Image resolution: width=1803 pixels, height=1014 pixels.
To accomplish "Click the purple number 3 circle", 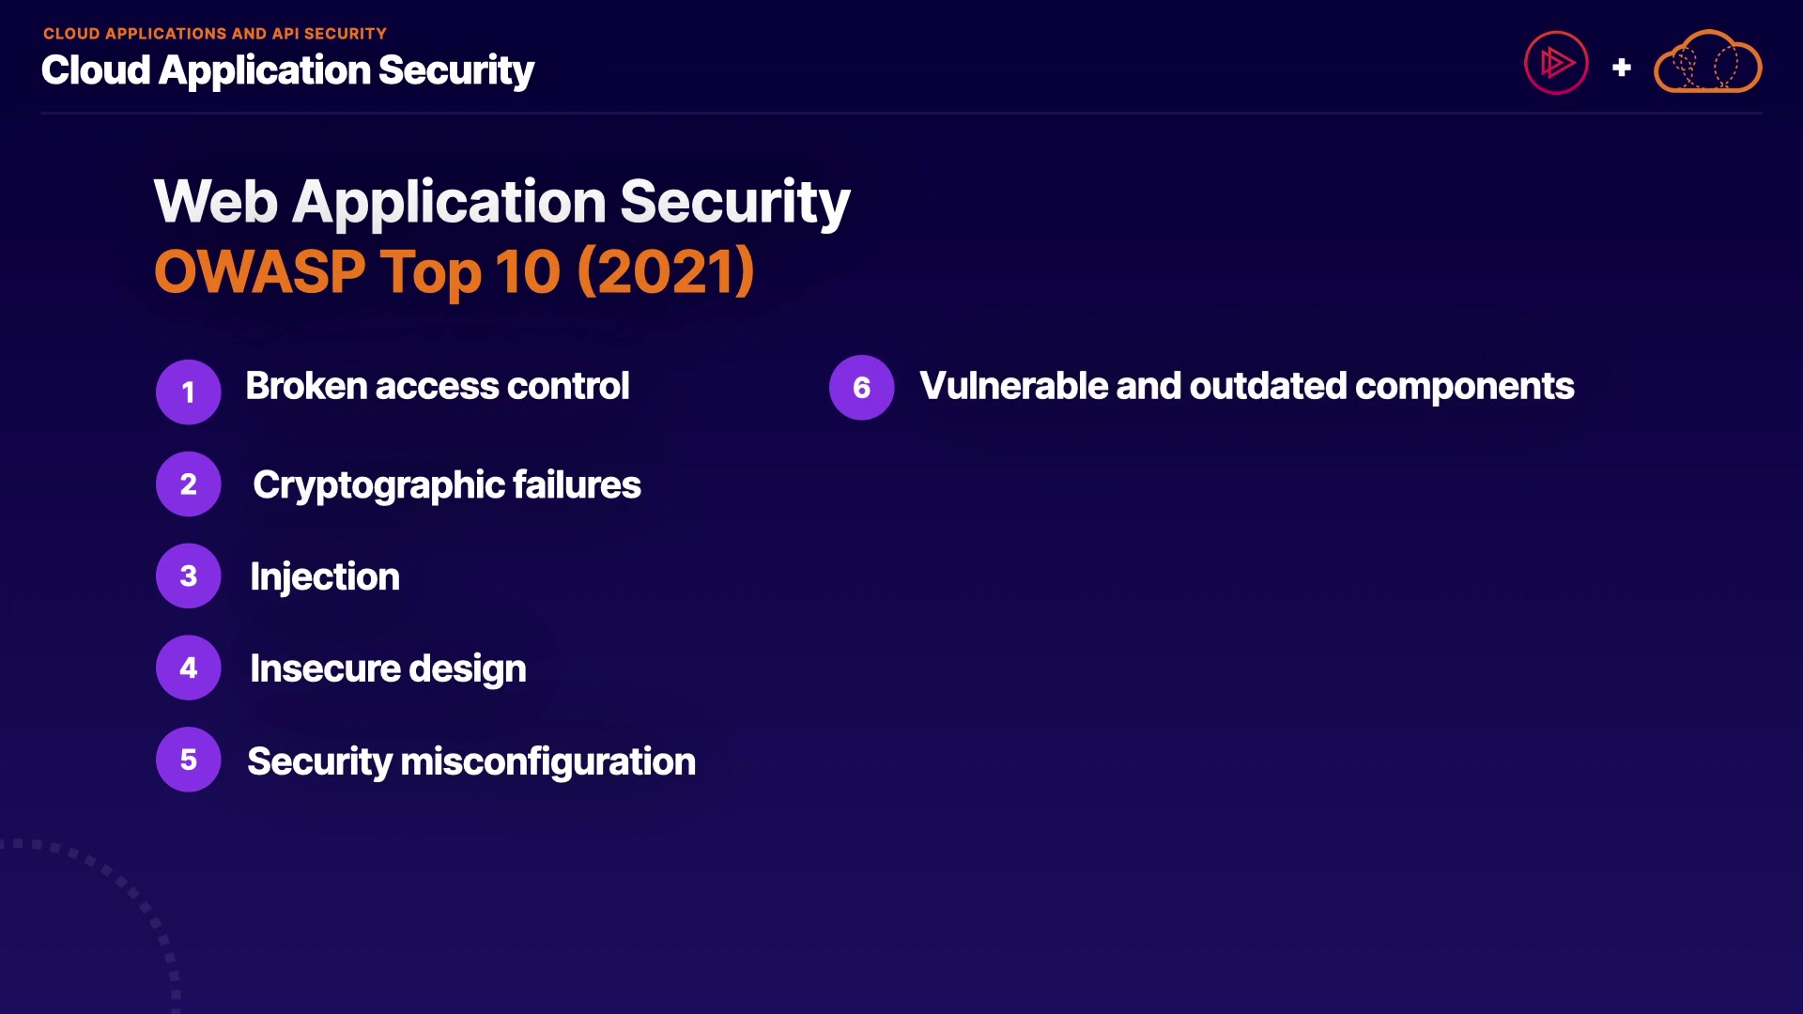I will (189, 576).
